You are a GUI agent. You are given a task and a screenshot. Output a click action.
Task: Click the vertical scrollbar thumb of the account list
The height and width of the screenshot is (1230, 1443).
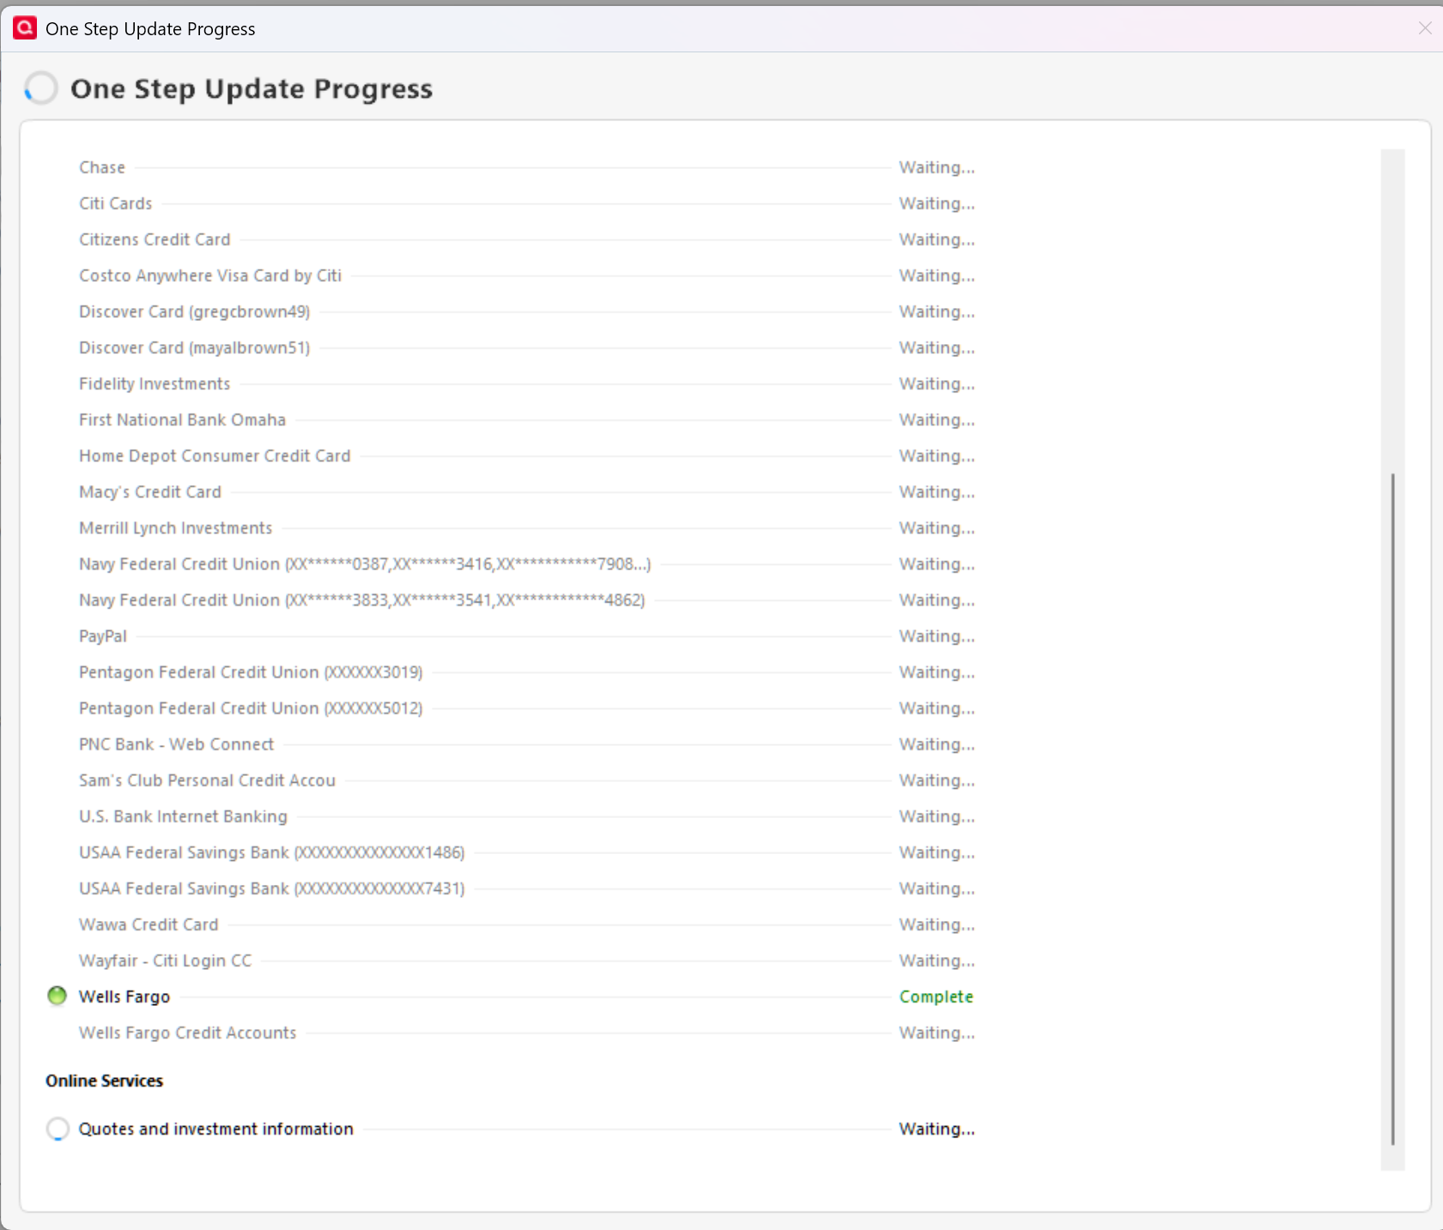click(x=1392, y=809)
